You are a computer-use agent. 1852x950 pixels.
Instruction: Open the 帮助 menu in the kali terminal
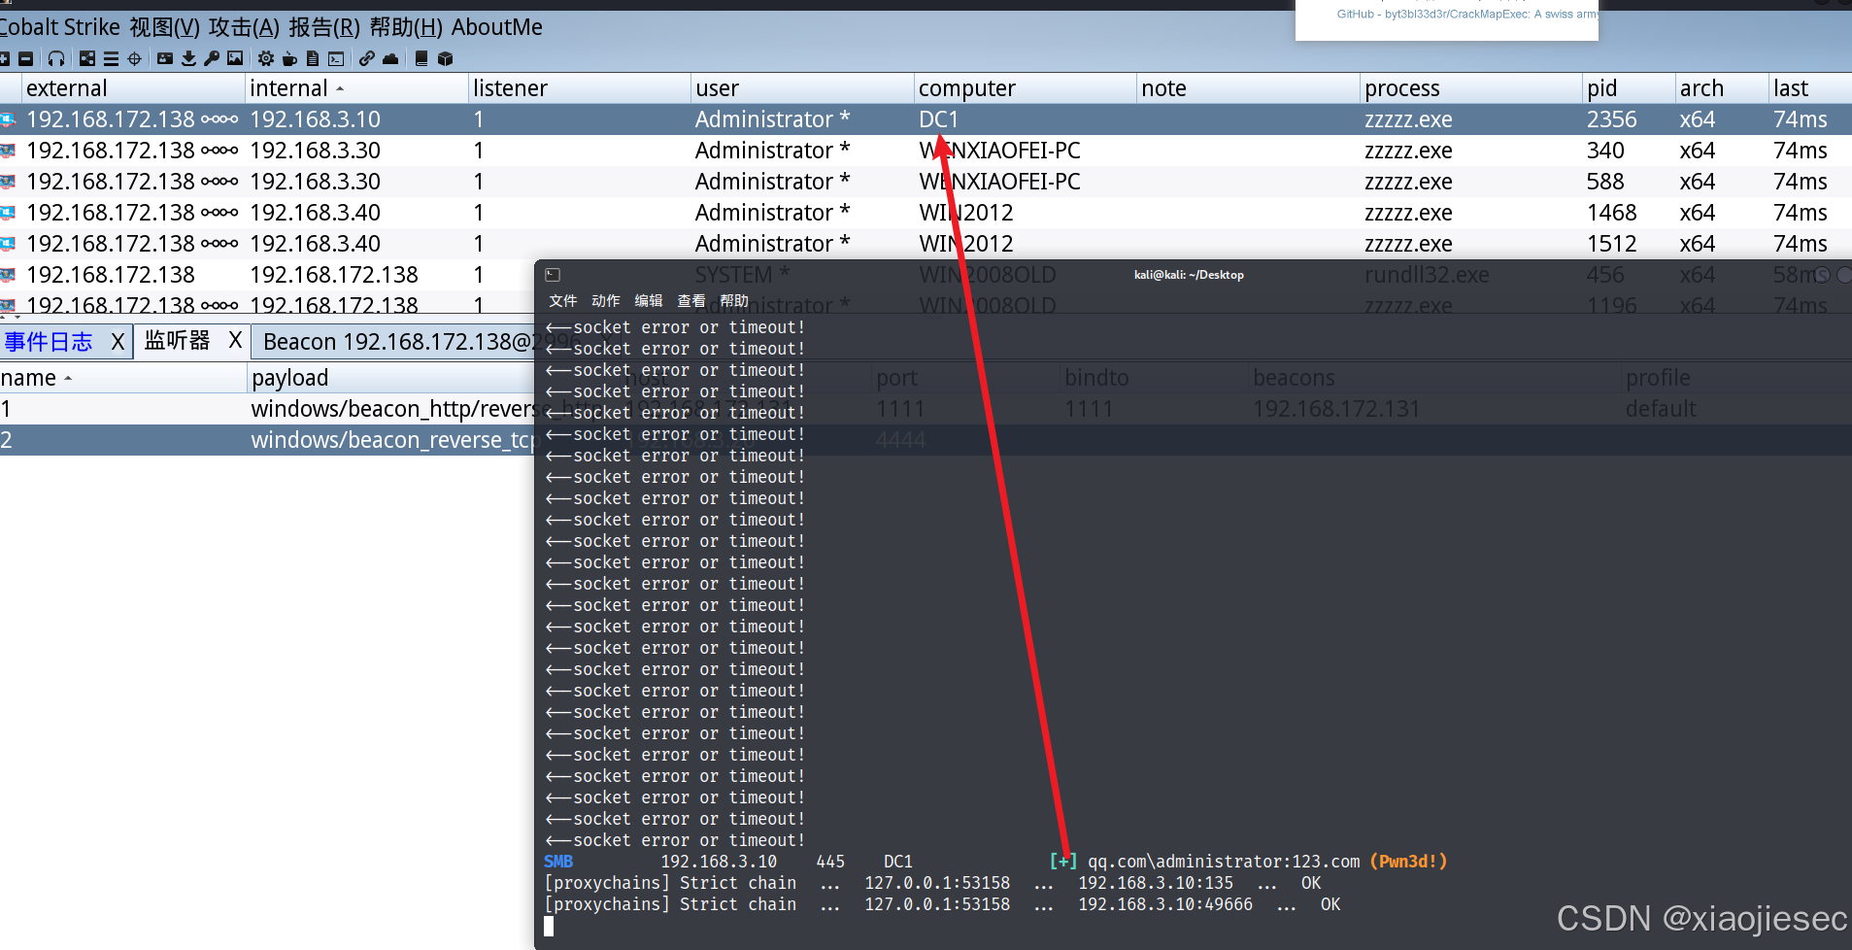734,301
